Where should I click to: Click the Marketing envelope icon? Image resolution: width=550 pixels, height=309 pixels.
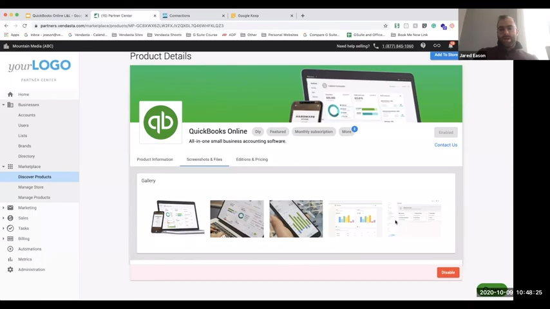coord(10,208)
